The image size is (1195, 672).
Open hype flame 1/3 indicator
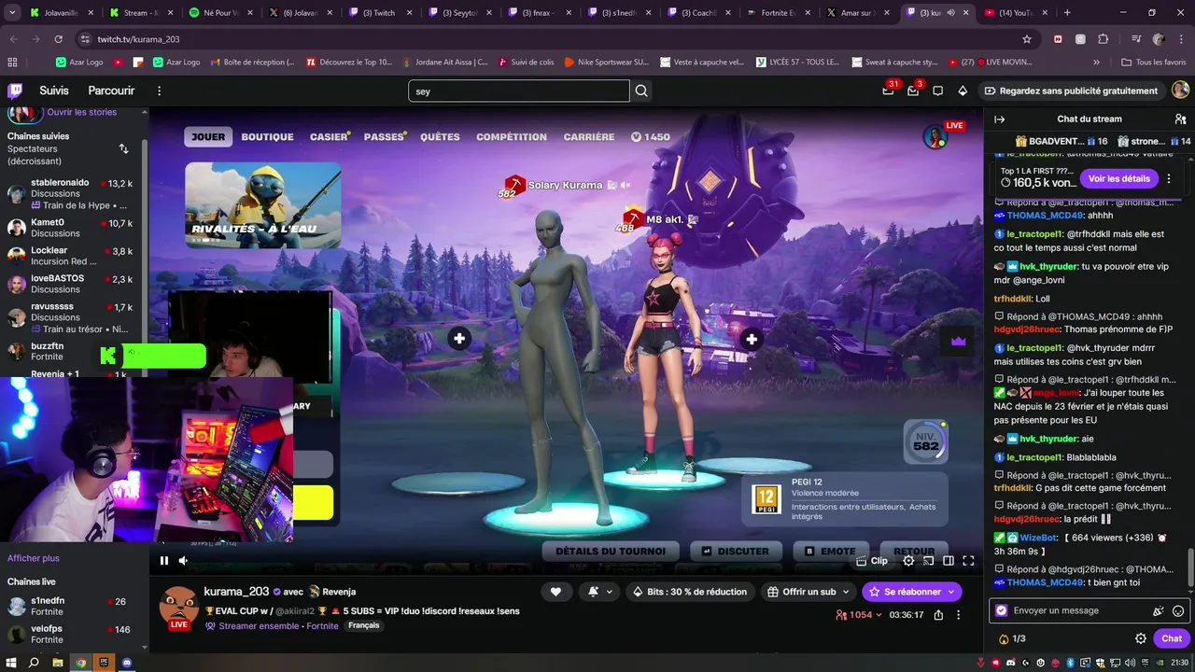click(x=1012, y=639)
